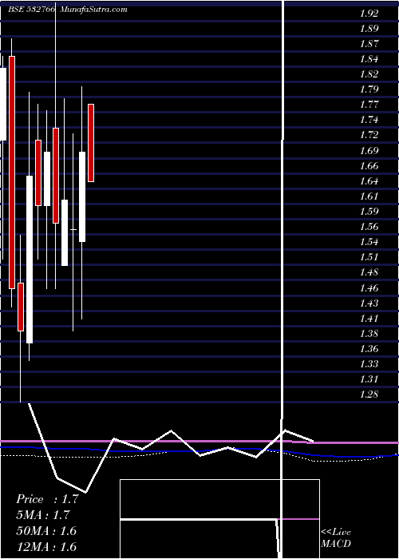Click the 1.89 price axis label
This screenshot has width=399, height=559.
[369, 29]
